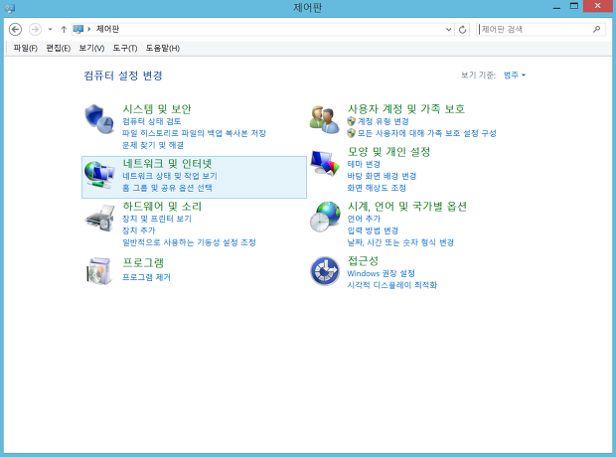Open the 도구(T) menu

125,48
